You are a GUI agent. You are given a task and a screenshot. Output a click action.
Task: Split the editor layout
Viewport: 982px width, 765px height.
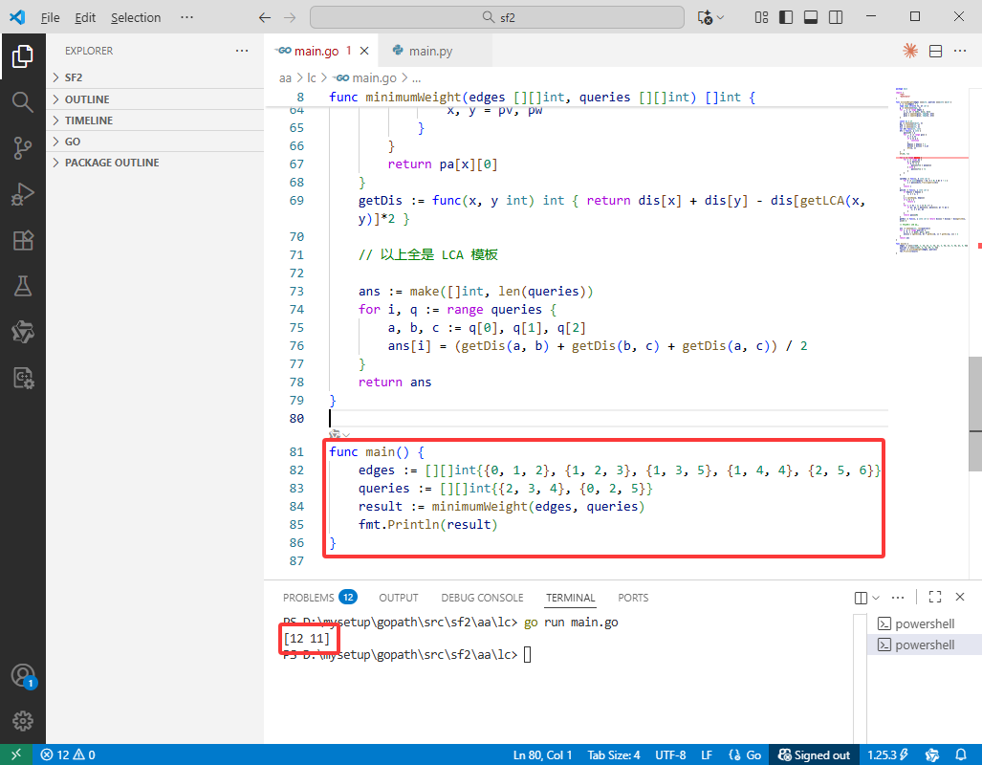[936, 51]
